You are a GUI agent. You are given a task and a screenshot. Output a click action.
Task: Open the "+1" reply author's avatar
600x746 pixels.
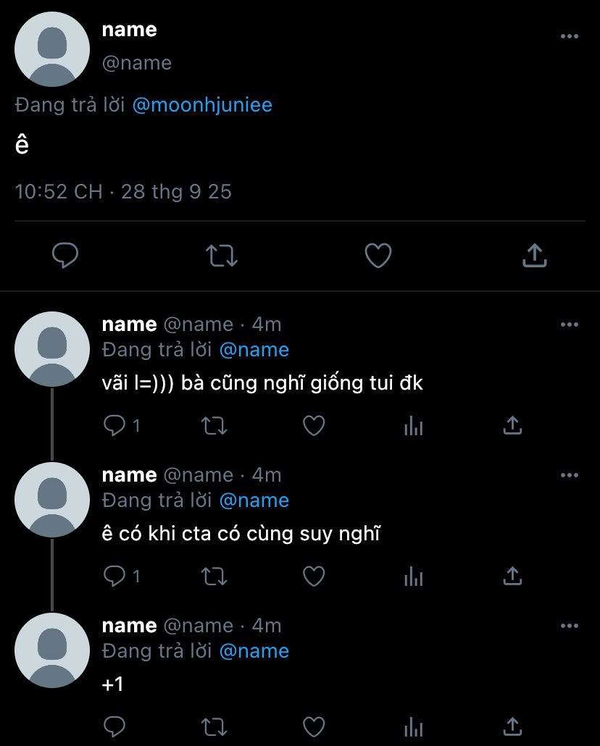click(x=52, y=650)
